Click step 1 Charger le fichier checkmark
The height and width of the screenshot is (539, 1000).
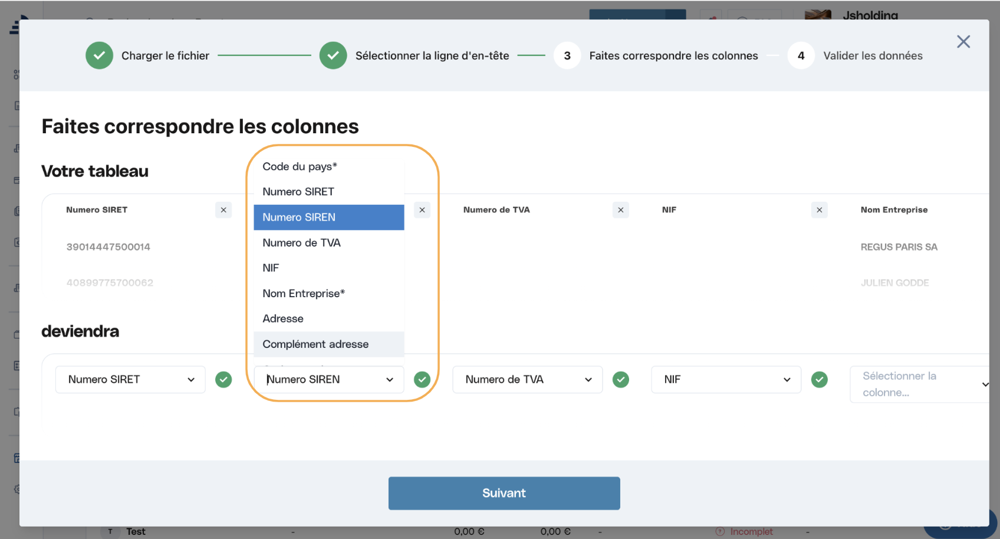(x=99, y=55)
